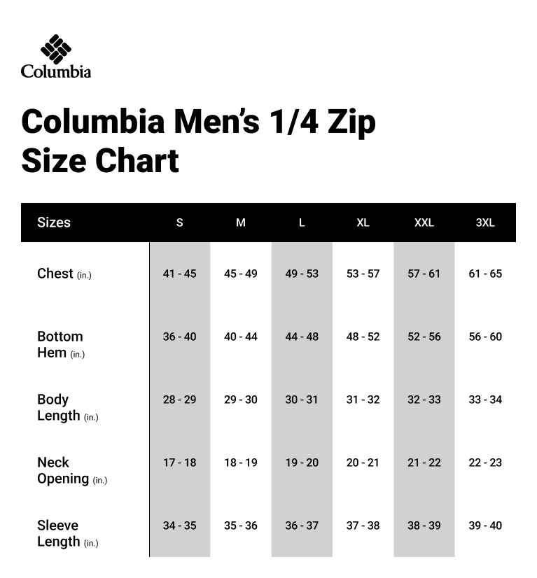Click the Bottom Hem row label
The height and width of the screenshot is (578, 537).
[x=61, y=344]
